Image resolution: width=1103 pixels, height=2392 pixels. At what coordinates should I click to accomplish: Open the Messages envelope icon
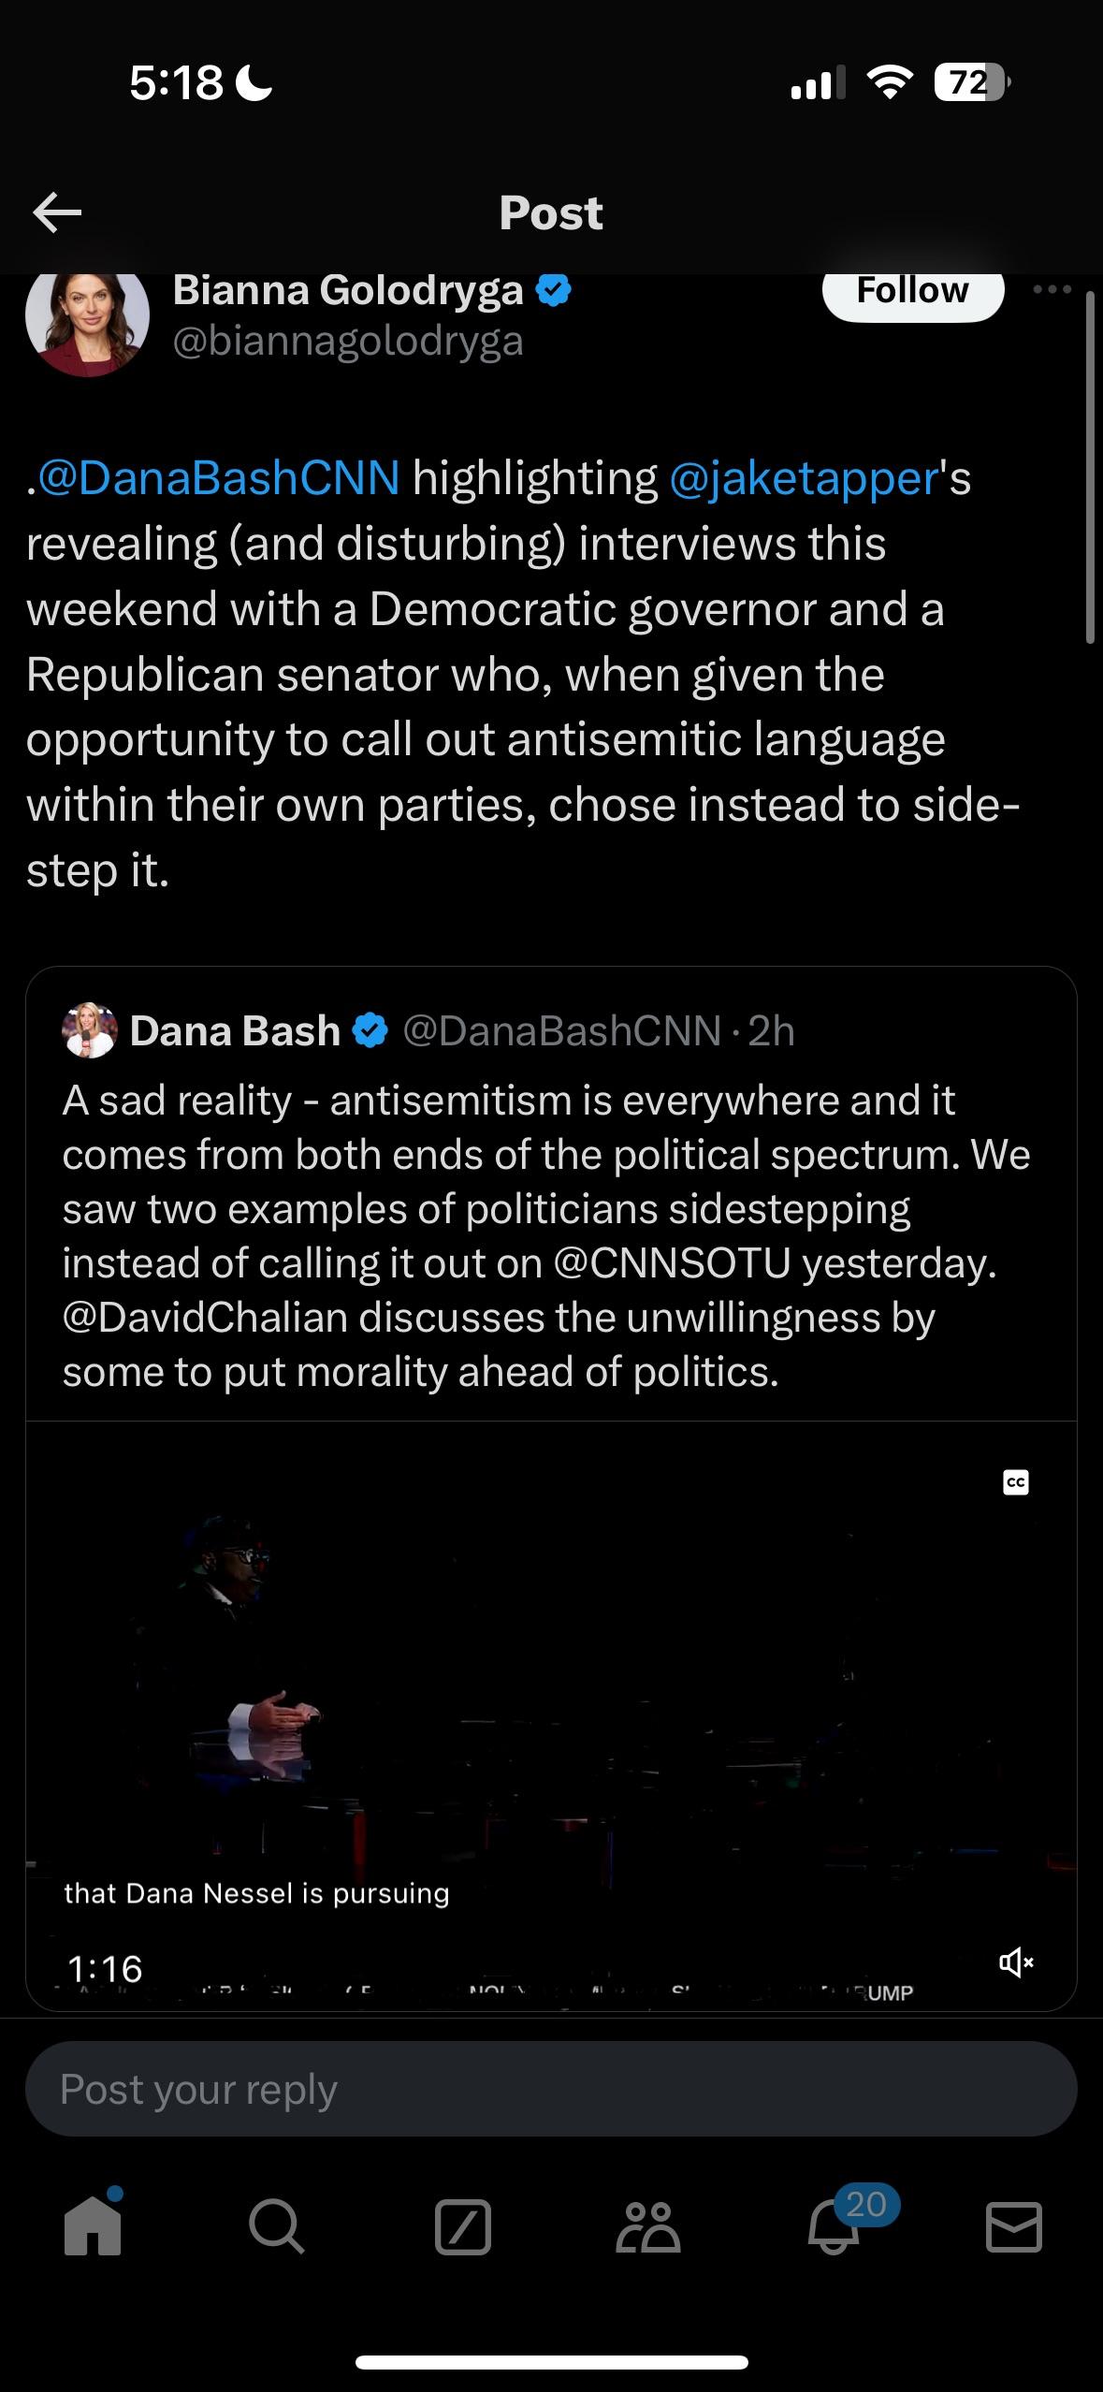[1015, 2226]
